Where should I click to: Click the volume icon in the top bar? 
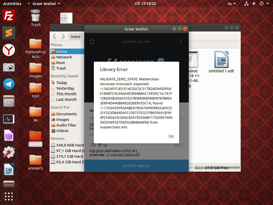coord(254,3)
